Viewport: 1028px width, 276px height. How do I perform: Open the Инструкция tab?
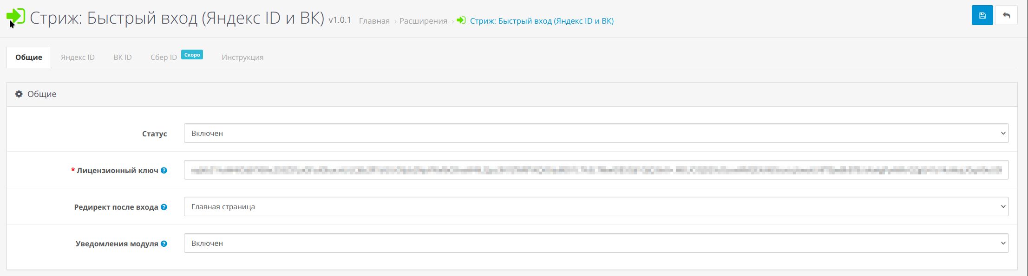(x=242, y=57)
